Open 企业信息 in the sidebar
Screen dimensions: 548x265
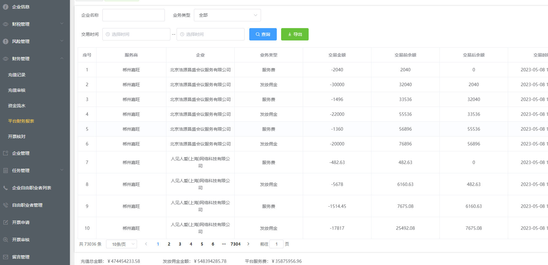coord(21,7)
